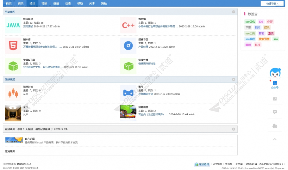288x170 pixels.
Task: Open the 淘帖 nav tab
Action: (x=104, y=3)
